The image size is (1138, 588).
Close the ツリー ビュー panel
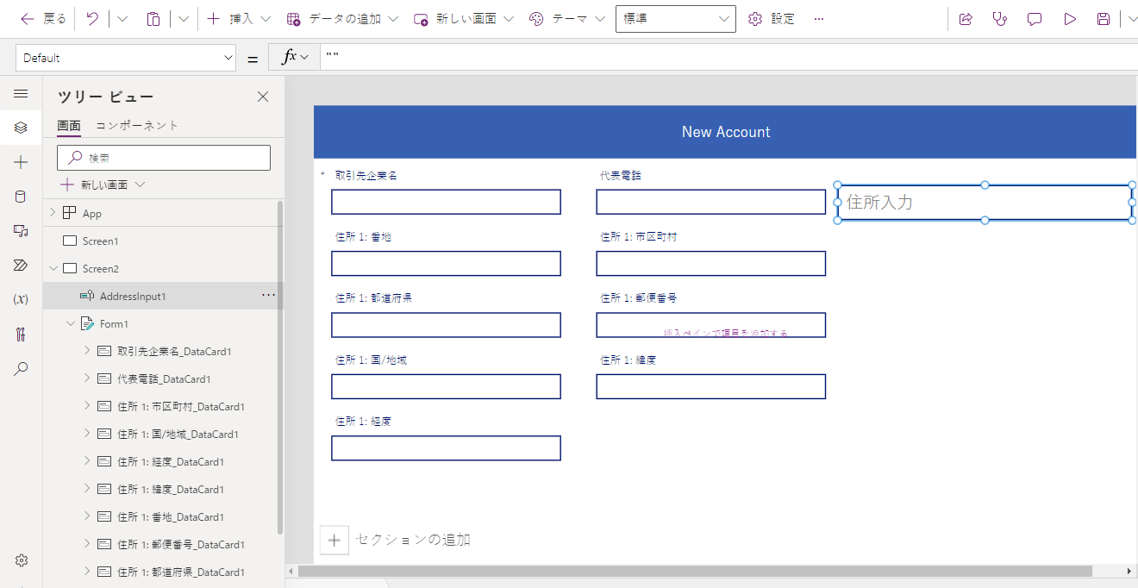[263, 97]
